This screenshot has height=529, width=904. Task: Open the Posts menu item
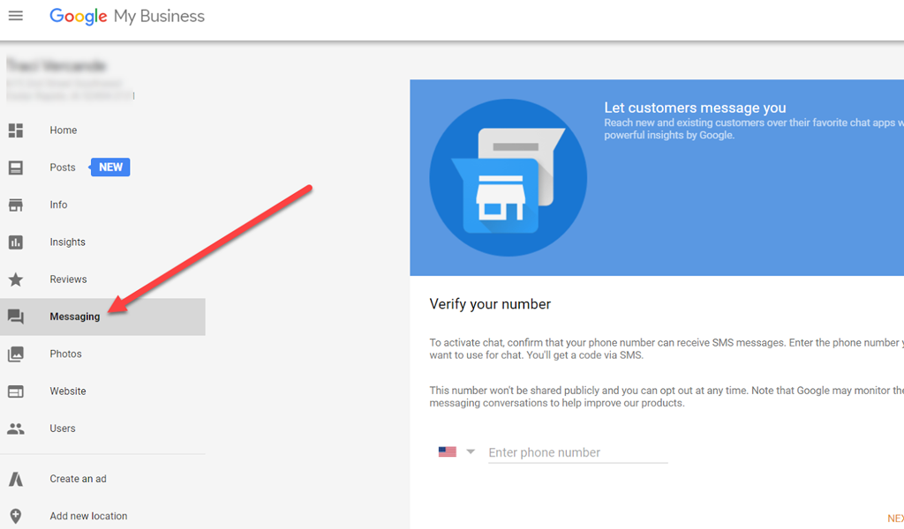63,168
